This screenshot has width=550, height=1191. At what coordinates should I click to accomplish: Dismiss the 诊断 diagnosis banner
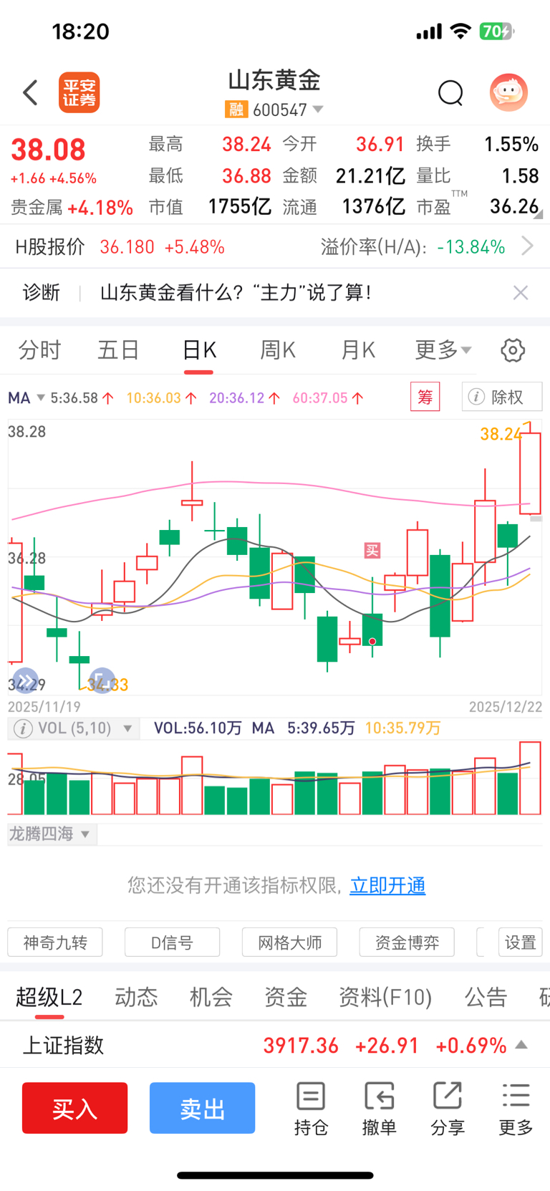click(x=521, y=292)
